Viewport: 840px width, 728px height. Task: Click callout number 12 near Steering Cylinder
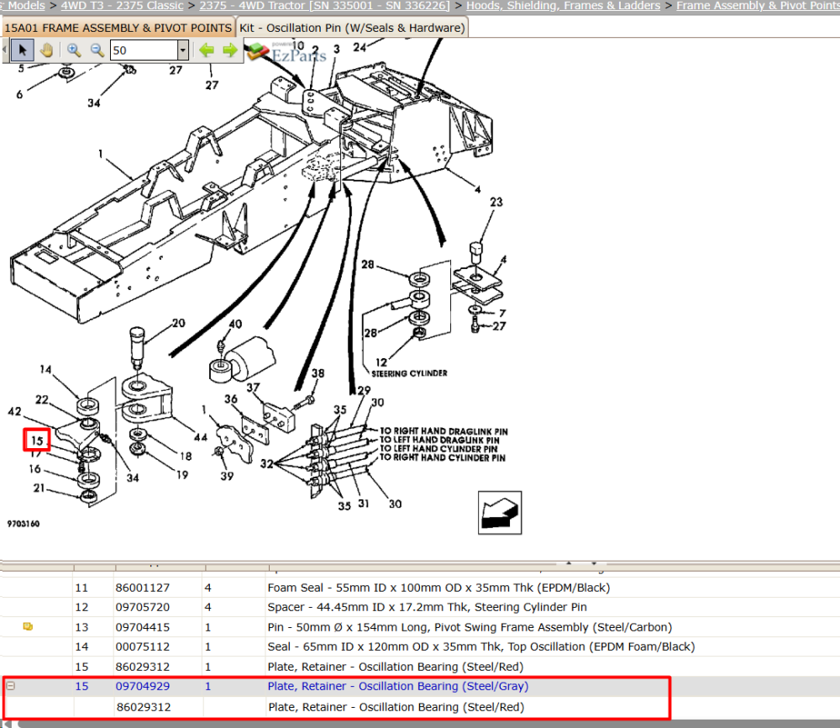point(381,362)
